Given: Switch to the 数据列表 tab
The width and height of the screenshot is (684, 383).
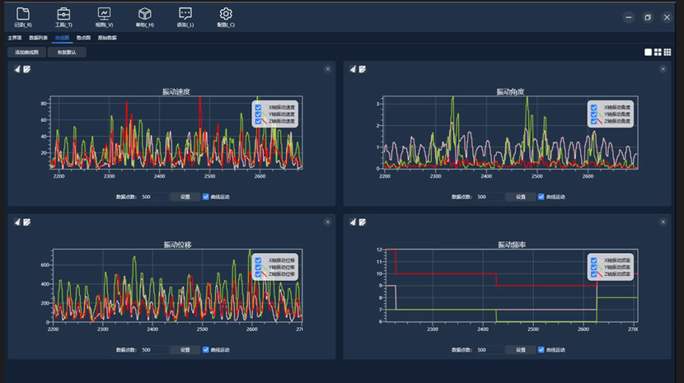Looking at the screenshot, I should coord(38,38).
